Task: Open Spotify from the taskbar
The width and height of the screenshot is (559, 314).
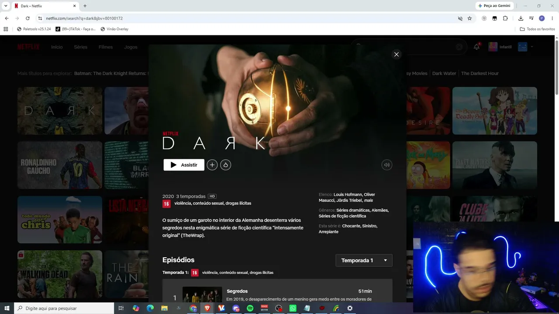Action: (250, 308)
